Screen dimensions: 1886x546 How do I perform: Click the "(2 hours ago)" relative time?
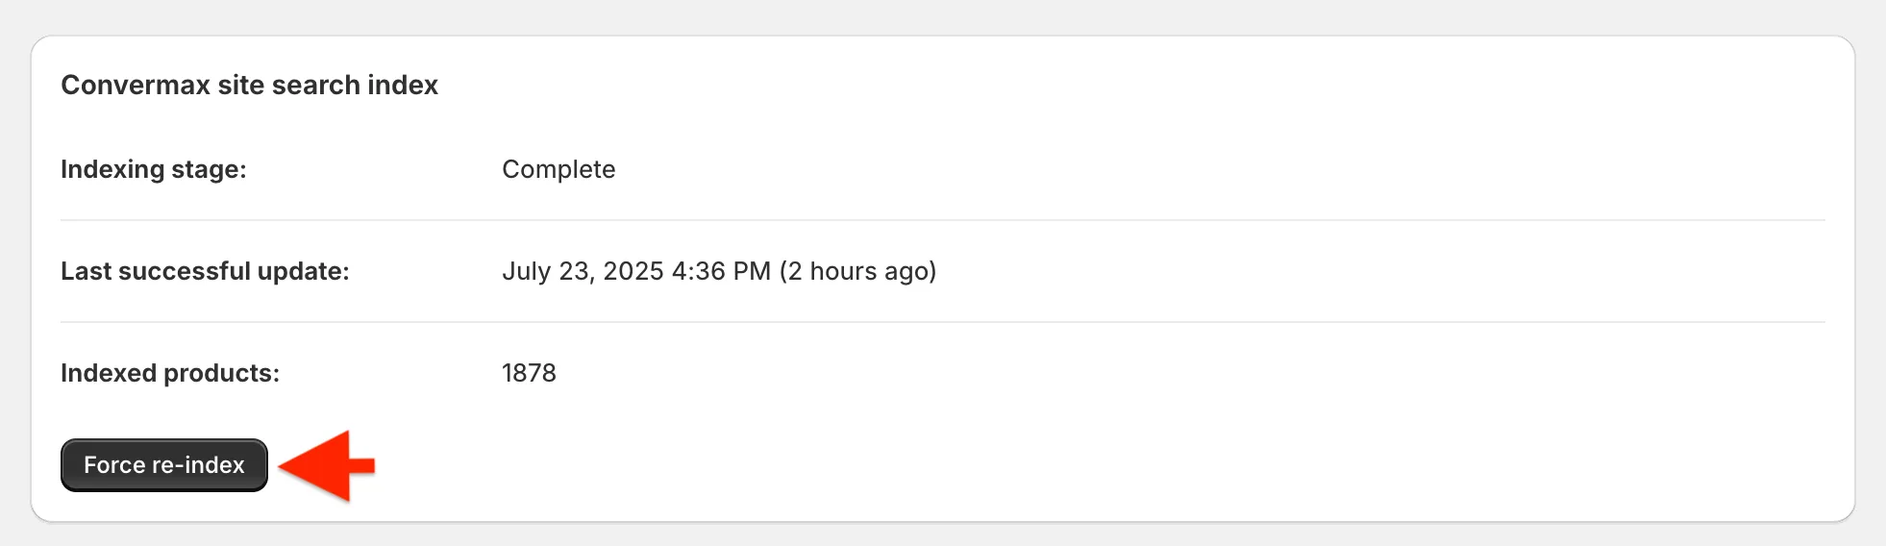[x=857, y=271]
